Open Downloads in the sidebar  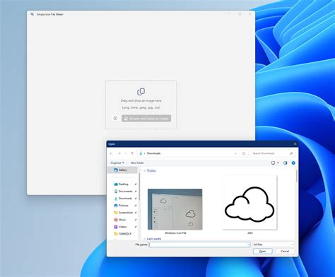pyautogui.click(x=123, y=199)
